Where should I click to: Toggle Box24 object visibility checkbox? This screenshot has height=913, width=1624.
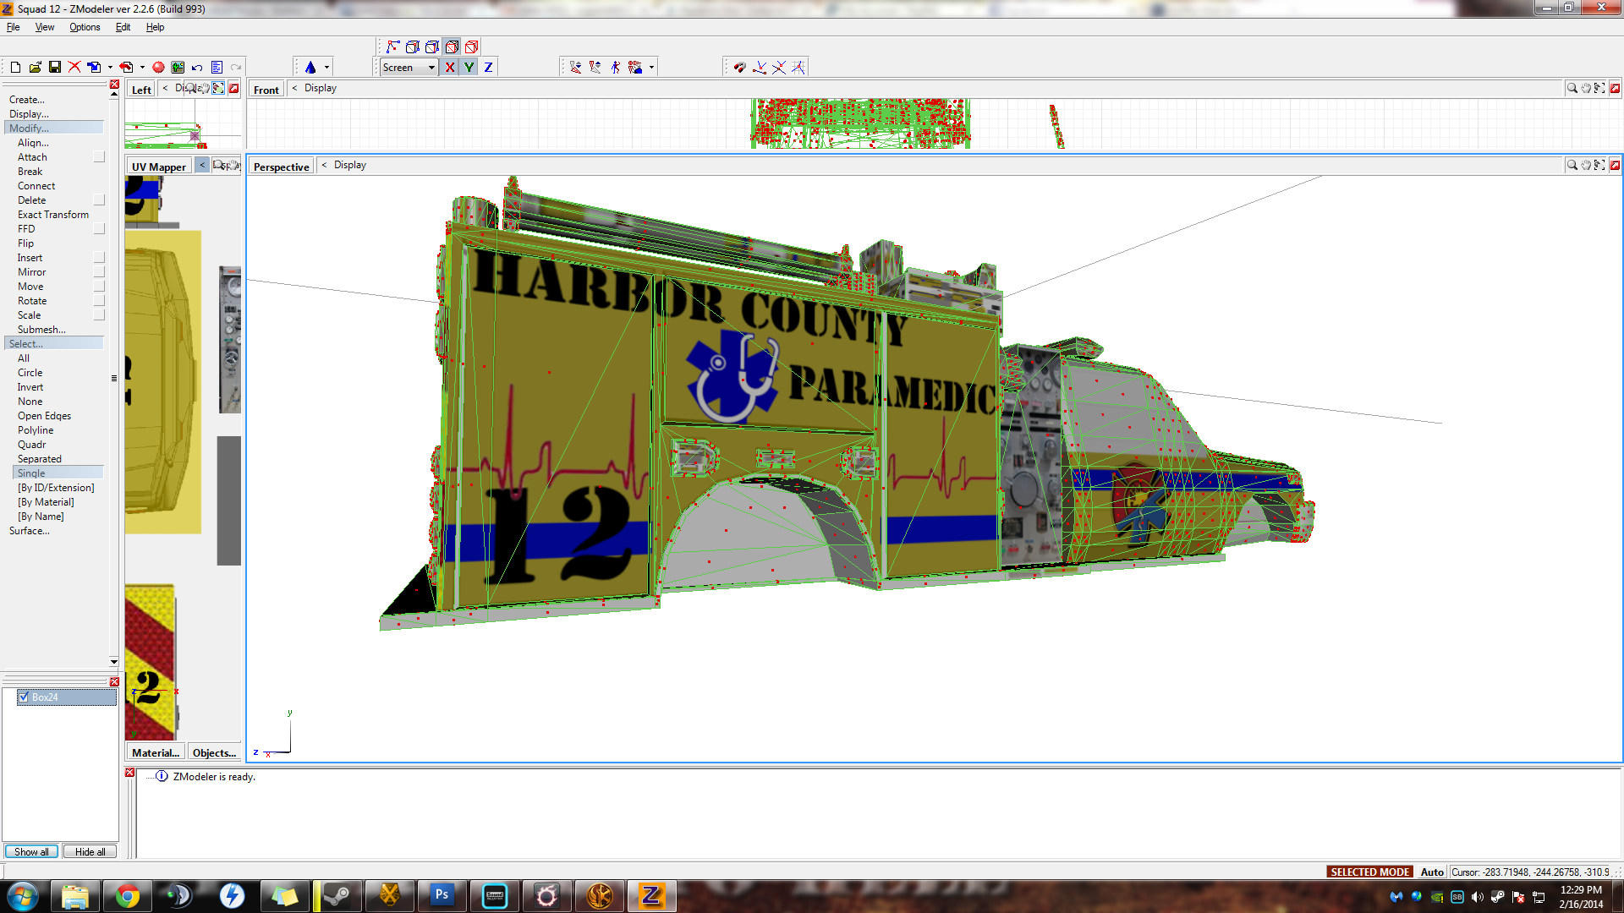[x=24, y=697]
